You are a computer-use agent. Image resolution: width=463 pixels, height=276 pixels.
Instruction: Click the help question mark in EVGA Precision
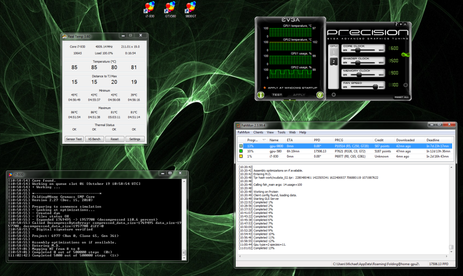point(396,24)
